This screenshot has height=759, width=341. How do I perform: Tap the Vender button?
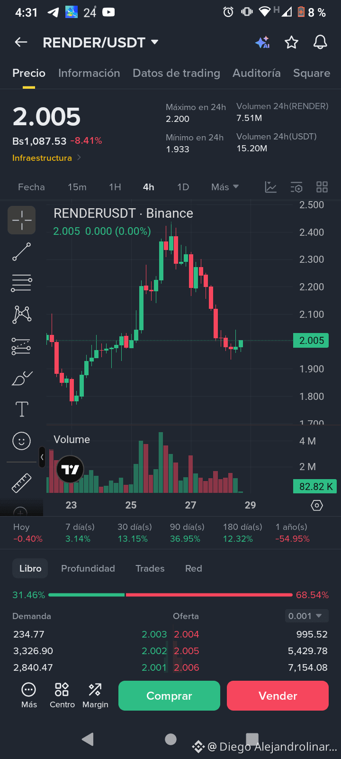coord(278,695)
